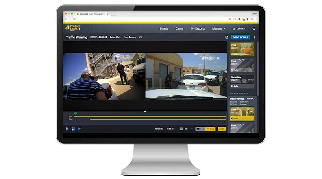Select the Secondary camera thumbnail
322x179 pixels.
[x=242, y=81]
